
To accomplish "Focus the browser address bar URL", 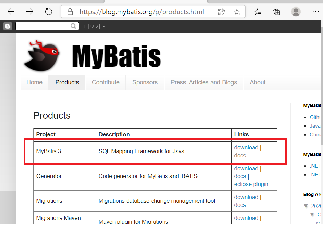I will (142, 12).
